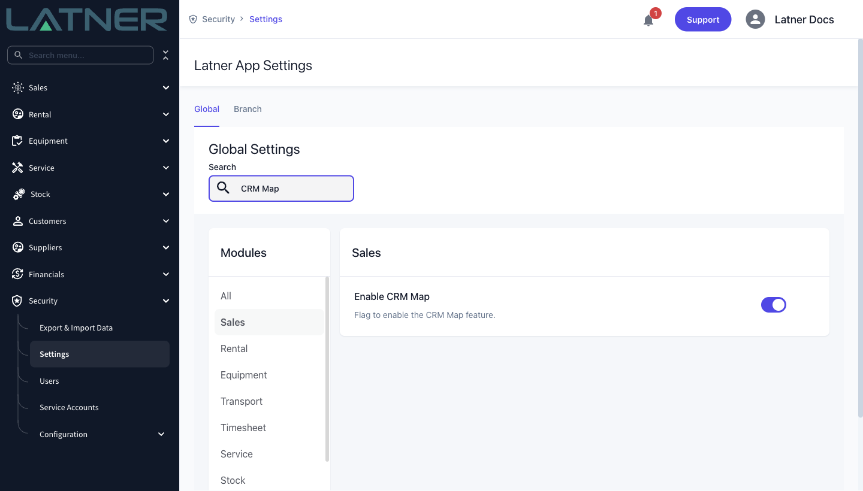Collapse the Security menu chevron
Image resolution: width=863 pixels, height=491 pixels.
click(166, 301)
